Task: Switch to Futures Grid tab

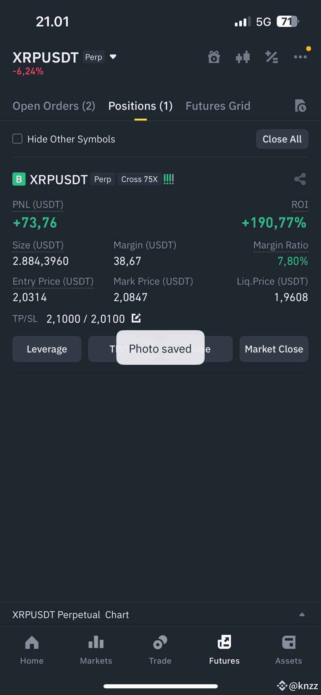Action: [218, 106]
